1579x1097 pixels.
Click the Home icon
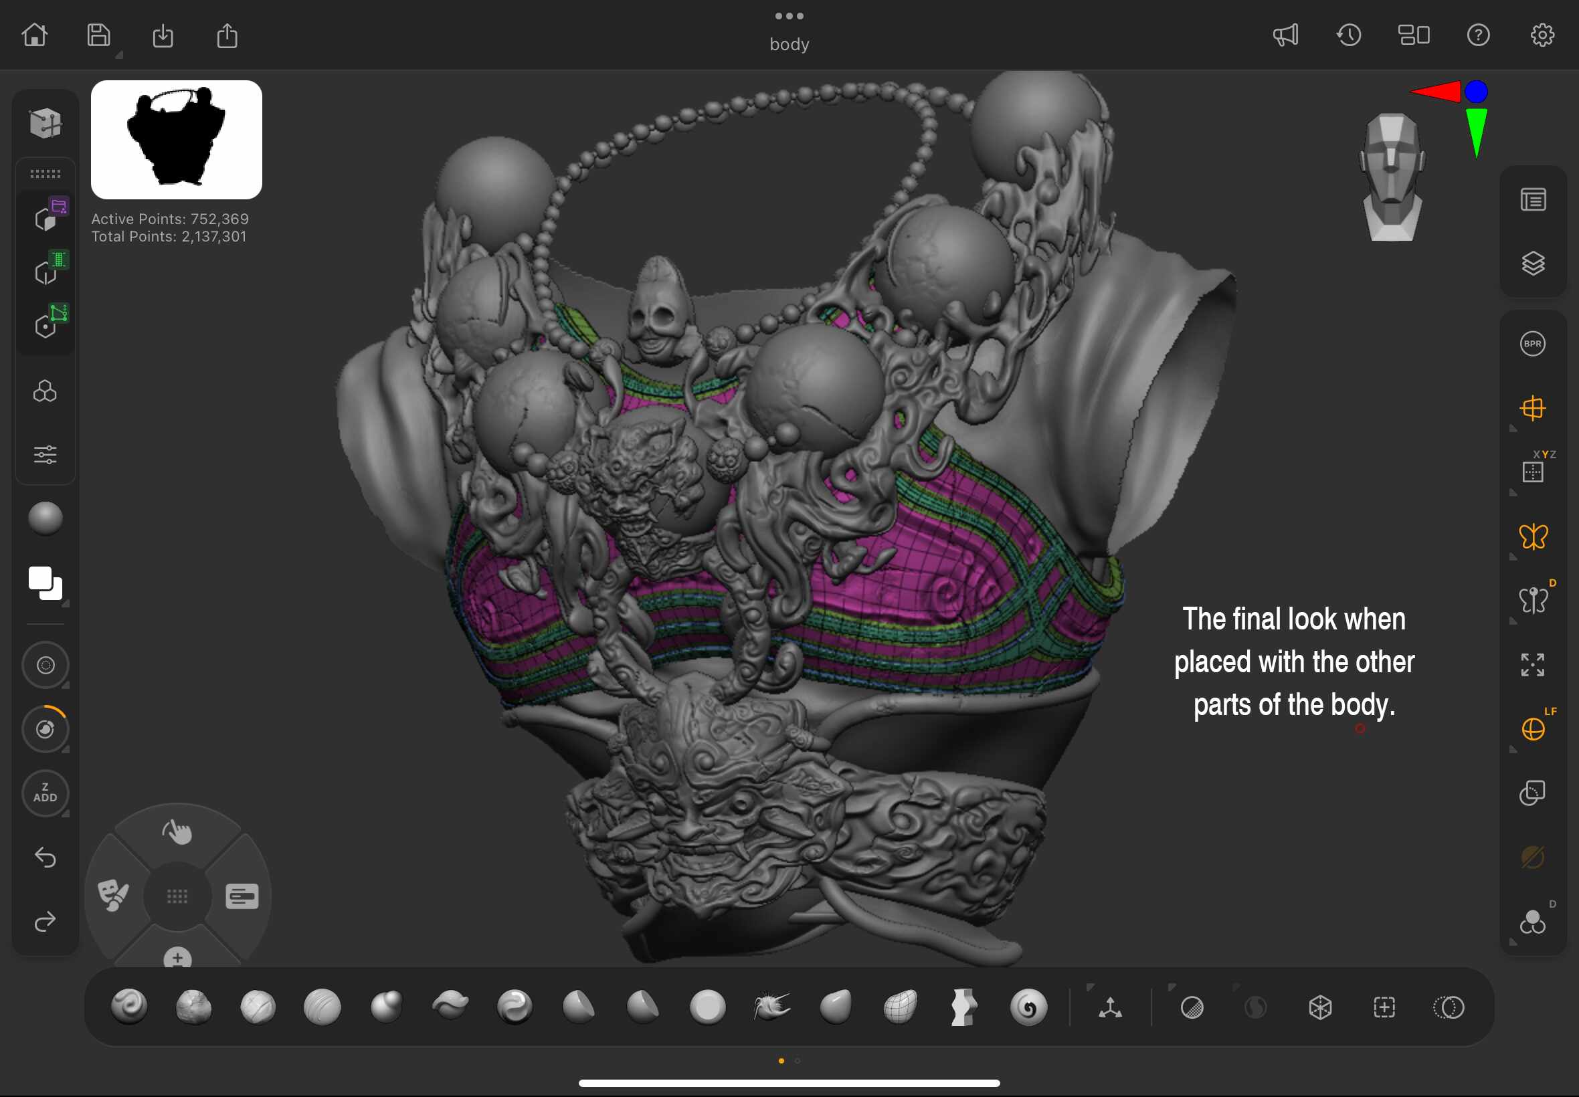point(34,35)
